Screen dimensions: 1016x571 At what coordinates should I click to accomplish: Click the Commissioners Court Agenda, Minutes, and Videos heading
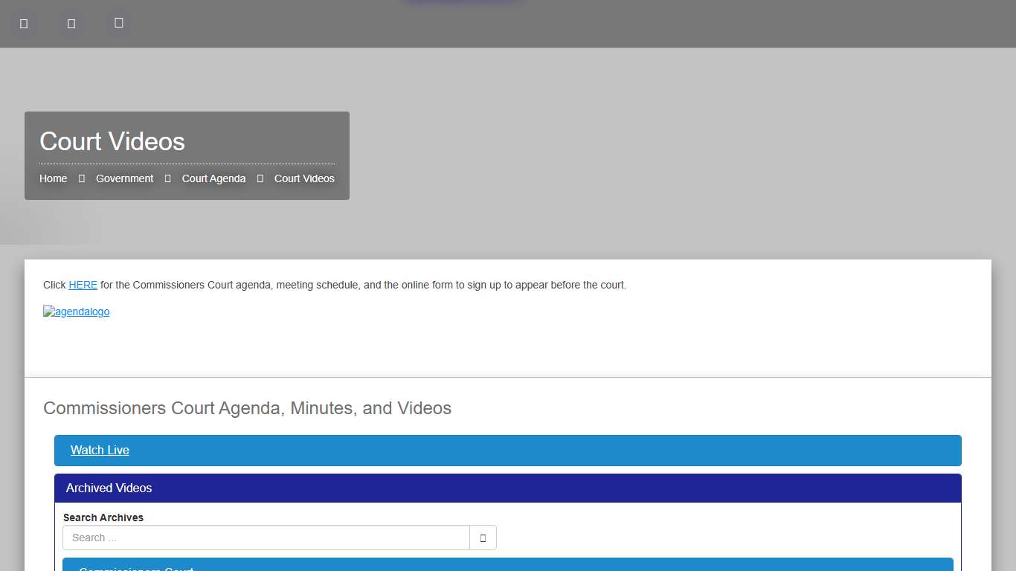[247, 408]
